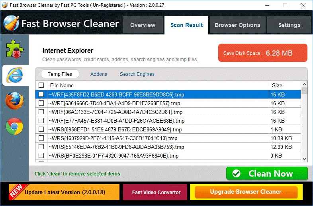Check the box for ~WRS{1607929D...} file

pyautogui.click(x=41, y=138)
